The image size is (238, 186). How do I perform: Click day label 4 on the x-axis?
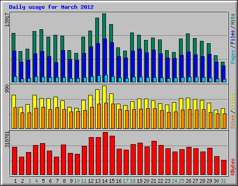click(36, 181)
